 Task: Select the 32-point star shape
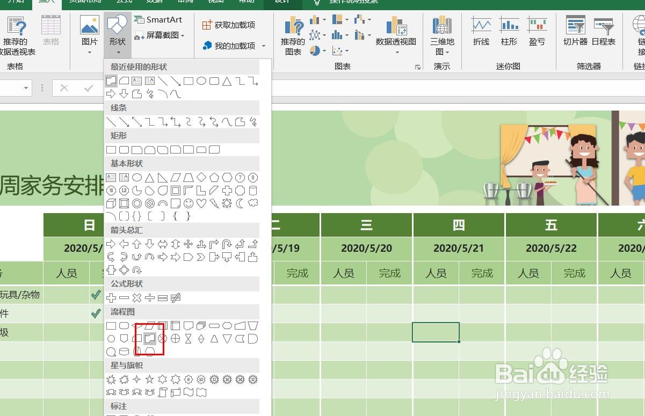pos(253,379)
